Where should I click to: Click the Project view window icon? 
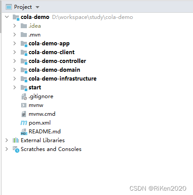pyautogui.click(x=9, y=7)
